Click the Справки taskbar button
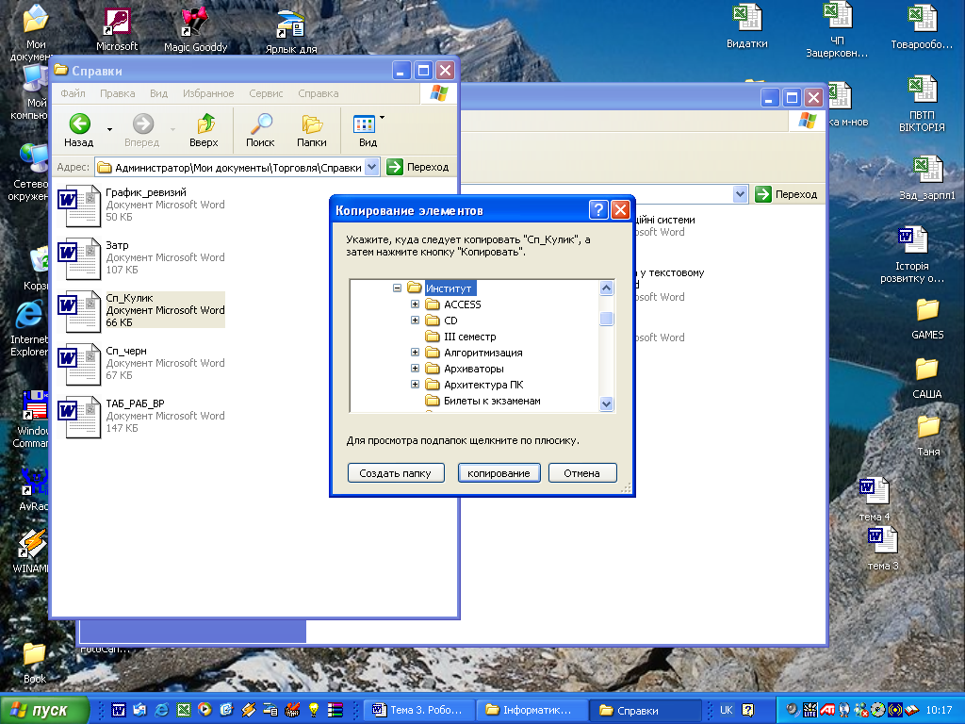Image resolution: width=965 pixels, height=724 pixels. click(645, 710)
